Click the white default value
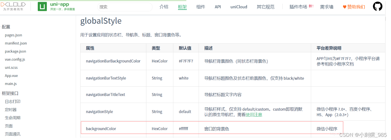The image size is (391, 140). coord(184,78)
